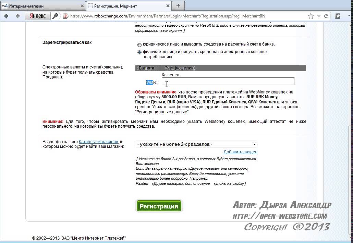353x243 pixels.
Task: Click the Счет (кошелек) column header
Action: point(233,68)
